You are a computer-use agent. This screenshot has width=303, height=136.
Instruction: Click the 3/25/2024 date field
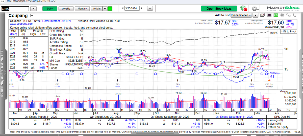(x=132, y=9)
